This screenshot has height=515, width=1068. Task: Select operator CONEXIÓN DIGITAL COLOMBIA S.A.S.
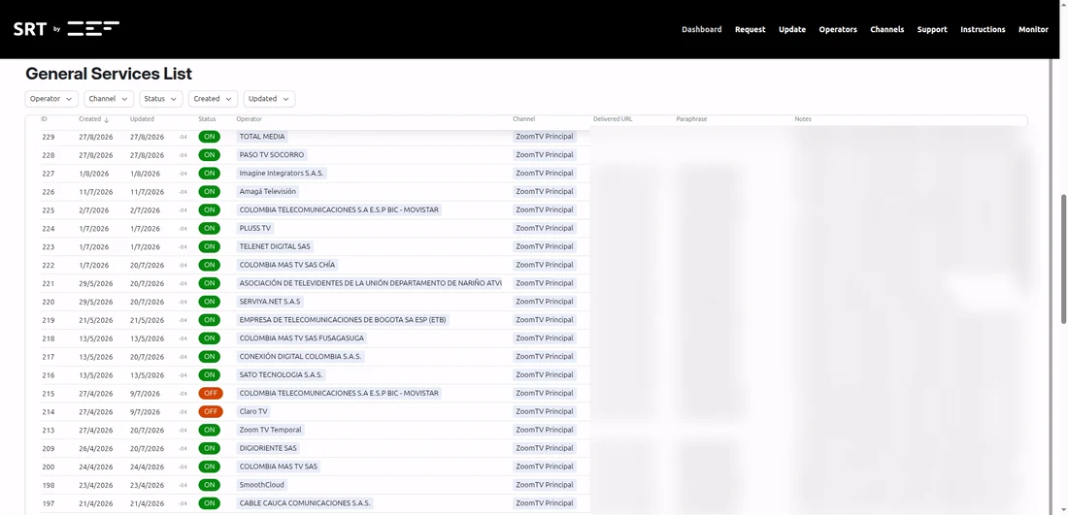pyautogui.click(x=300, y=357)
